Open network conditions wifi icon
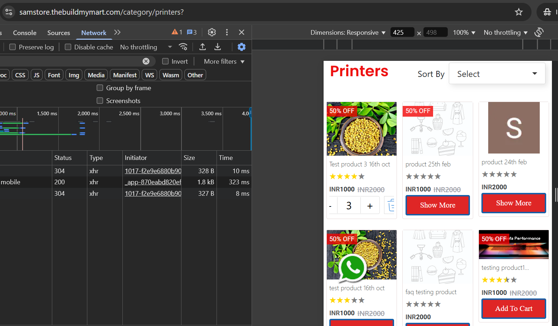 [x=183, y=47]
